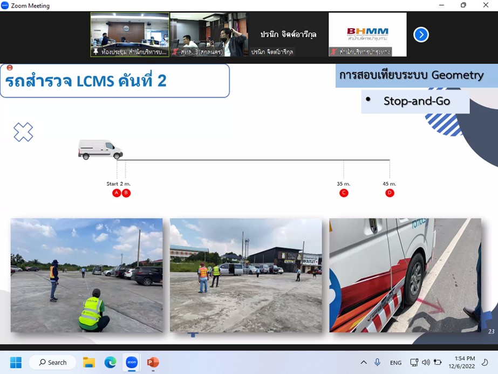Screen dimensions: 498x374
Task: Select the สทล. 3 participant video tile
Action: 209,35
